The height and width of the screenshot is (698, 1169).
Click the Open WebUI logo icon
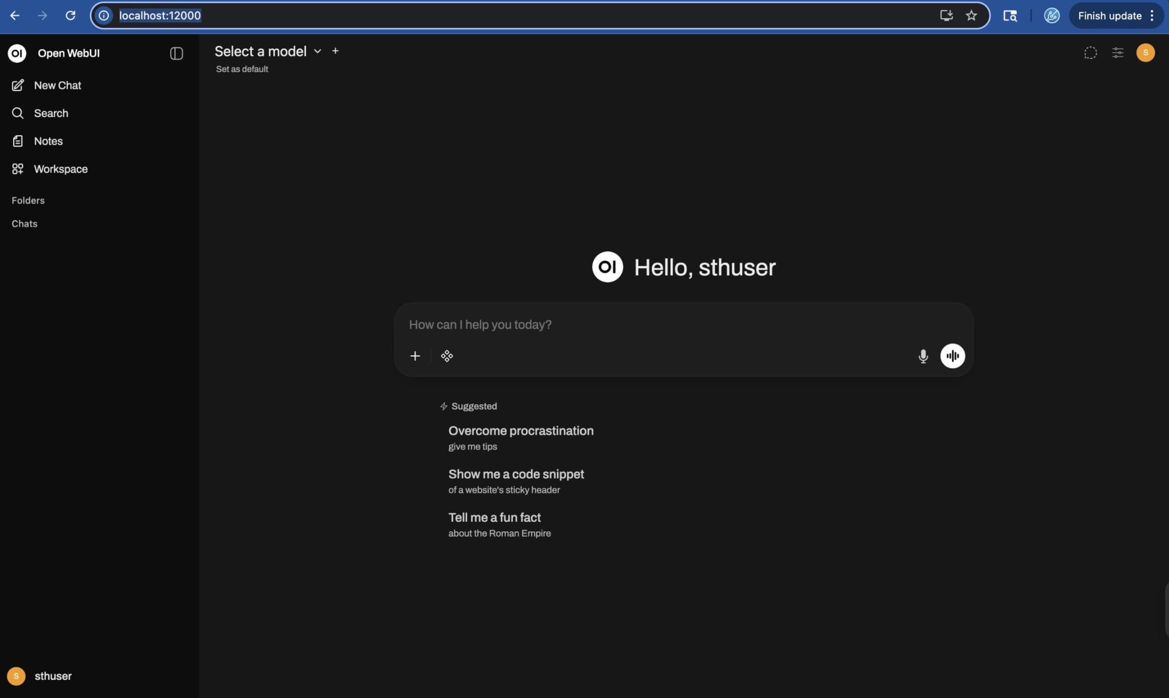coord(17,53)
